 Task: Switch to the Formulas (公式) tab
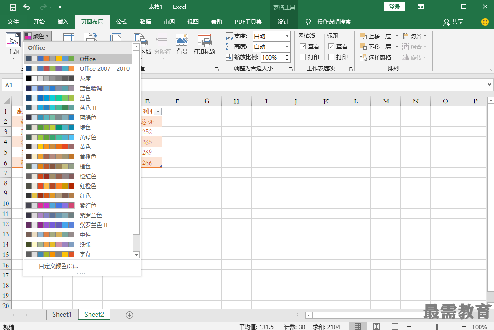(122, 22)
